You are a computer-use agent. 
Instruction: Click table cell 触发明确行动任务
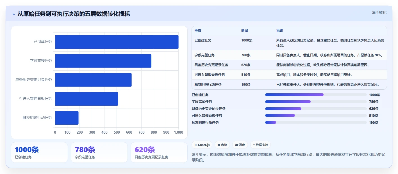click(x=208, y=85)
